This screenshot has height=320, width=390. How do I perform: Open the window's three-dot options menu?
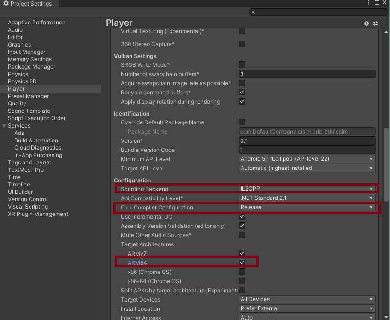(x=369, y=3)
